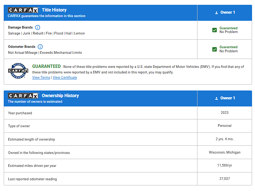Click the green check for Odometer Brands
This screenshot has height=191, width=255.
(215, 49)
